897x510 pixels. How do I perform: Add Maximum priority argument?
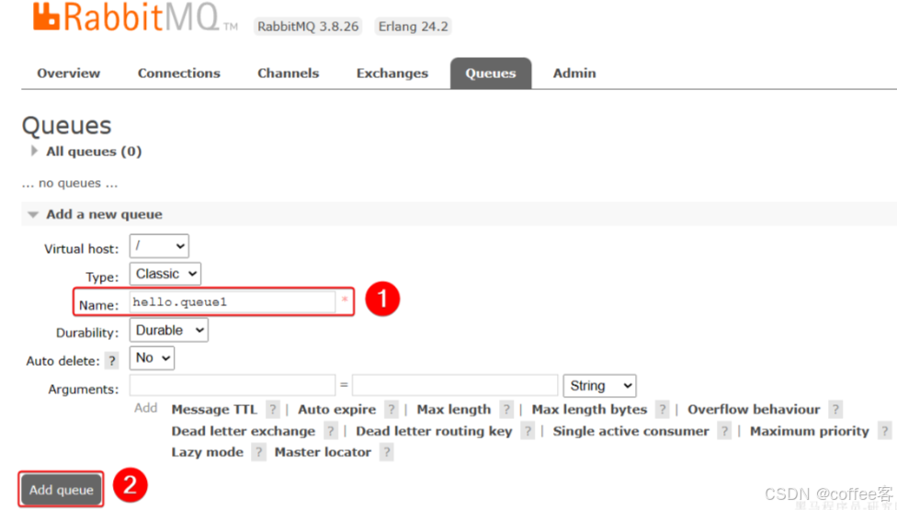point(810,431)
